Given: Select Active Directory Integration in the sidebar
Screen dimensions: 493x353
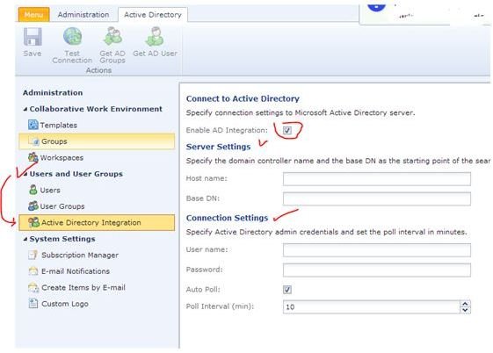Looking at the screenshot, I should click(97, 223).
